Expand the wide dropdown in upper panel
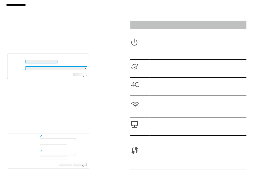255x175 pixels. coord(56,68)
